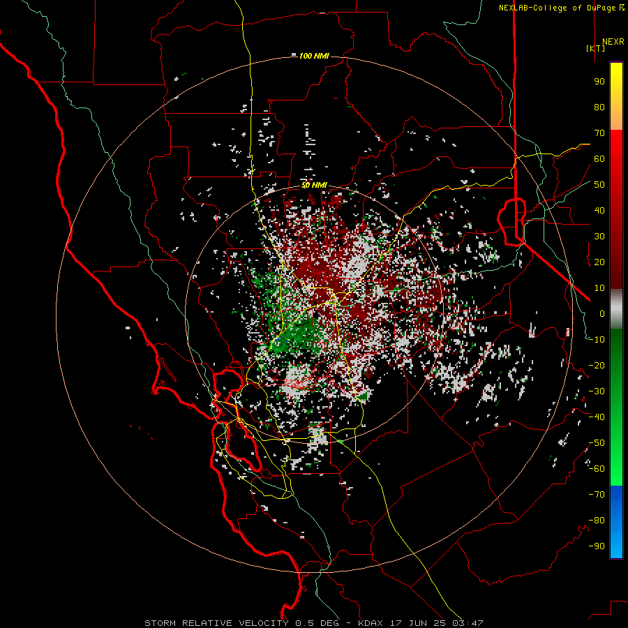Click the 90 value on velocity scale
628x628 pixels.
pos(599,82)
